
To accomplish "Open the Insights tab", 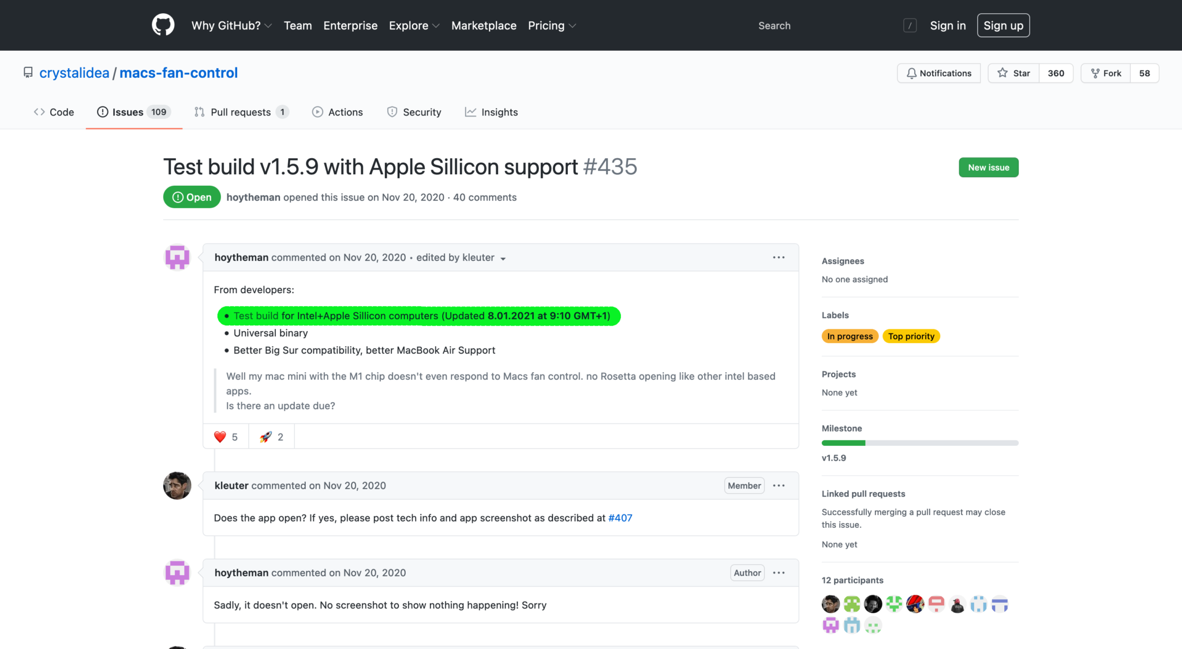I will point(491,112).
